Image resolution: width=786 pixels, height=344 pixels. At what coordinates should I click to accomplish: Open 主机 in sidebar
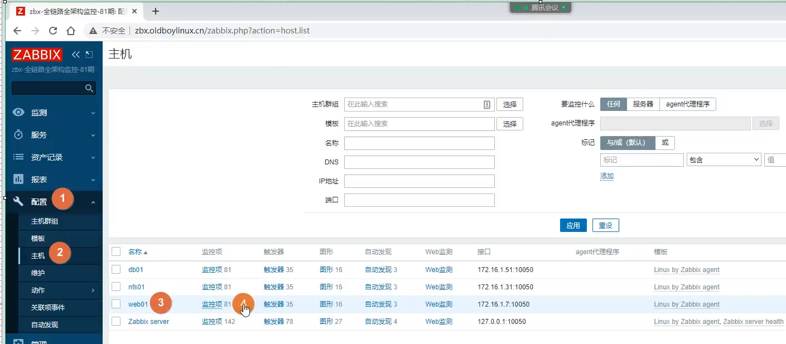click(38, 256)
